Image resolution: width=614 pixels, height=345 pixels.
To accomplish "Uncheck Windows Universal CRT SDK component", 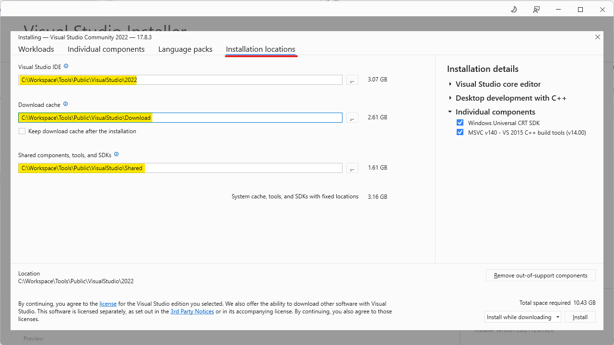I will pyautogui.click(x=460, y=122).
